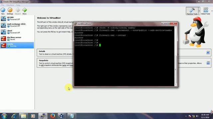Select the mail-exchange-2016 virtual machine
This screenshot has width=213, height=119.
point(17,25)
